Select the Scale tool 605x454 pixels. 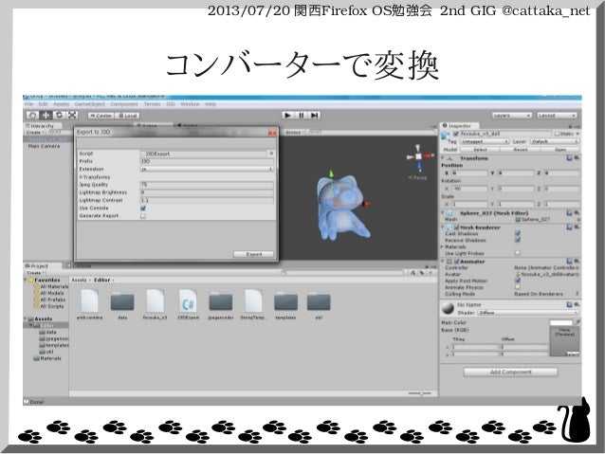point(72,115)
